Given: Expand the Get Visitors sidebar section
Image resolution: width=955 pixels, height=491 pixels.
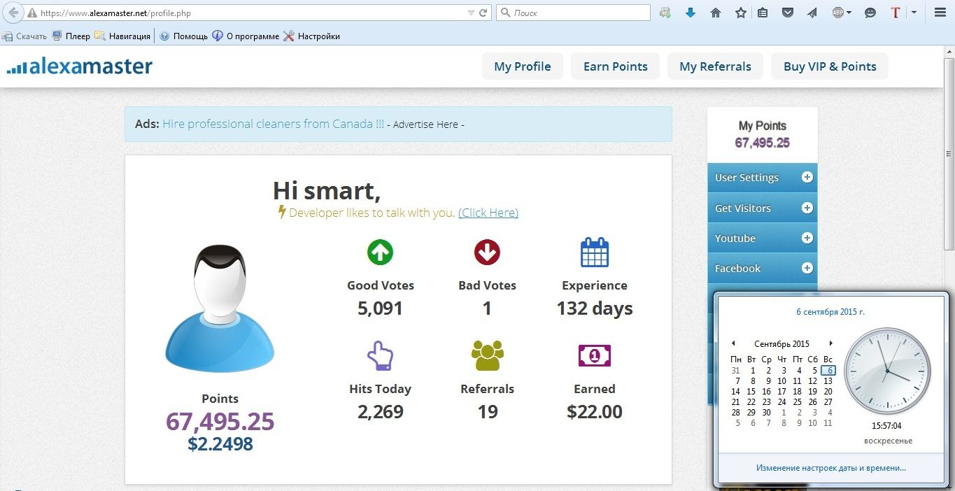Looking at the screenshot, I should pyautogui.click(x=807, y=208).
